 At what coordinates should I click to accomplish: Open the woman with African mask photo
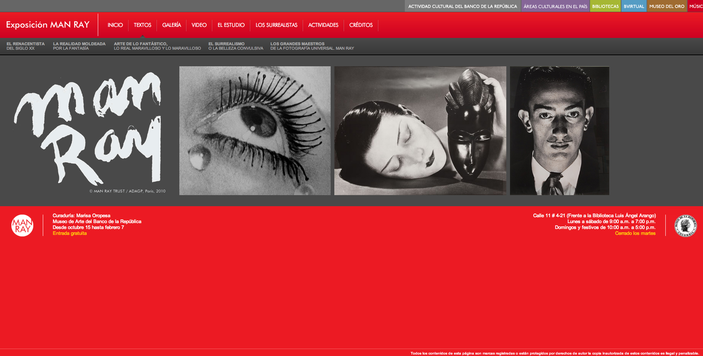pos(420,131)
